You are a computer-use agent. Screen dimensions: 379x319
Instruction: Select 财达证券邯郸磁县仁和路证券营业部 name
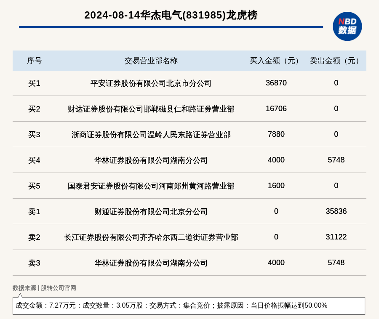pyautogui.click(x=151, y=109)
